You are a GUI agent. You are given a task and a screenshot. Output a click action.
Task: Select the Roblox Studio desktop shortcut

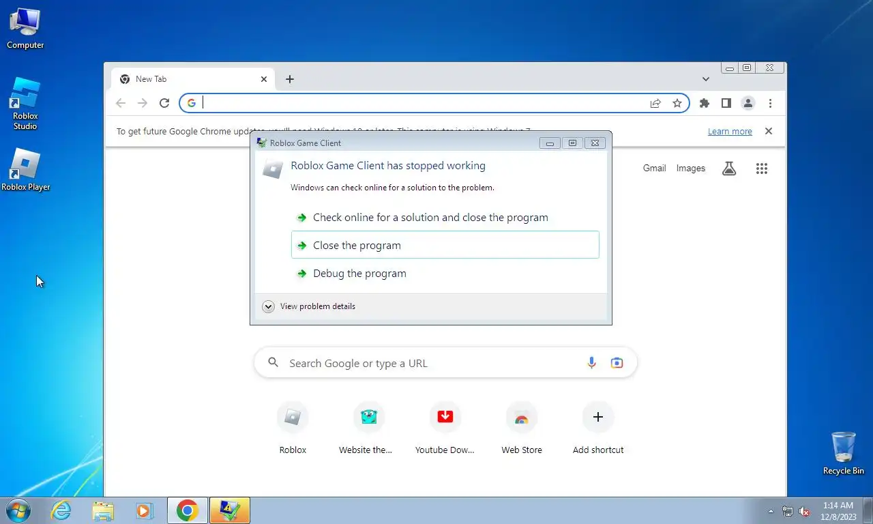tap(25, 103)
